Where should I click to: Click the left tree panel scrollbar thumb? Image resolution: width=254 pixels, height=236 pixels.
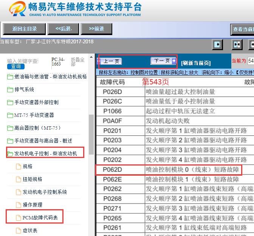(91, 134)
